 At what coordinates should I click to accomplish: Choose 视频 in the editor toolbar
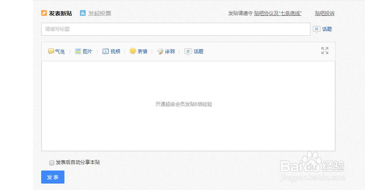[115, 52]
